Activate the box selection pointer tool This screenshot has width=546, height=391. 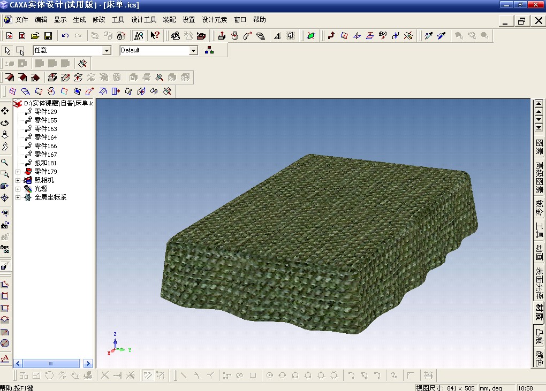point(20,50)
